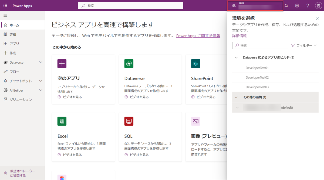Watch ビデオを見る on SQL card
324x180 pixels.
(x=137, y=155)
